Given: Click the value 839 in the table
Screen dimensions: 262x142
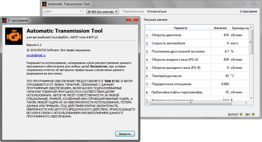Looking at the screenshot, I should pos(226,60).
